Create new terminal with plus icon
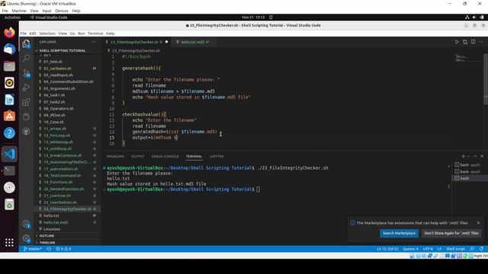Viewport: 488px width, 274px height. tap(463, 156)
